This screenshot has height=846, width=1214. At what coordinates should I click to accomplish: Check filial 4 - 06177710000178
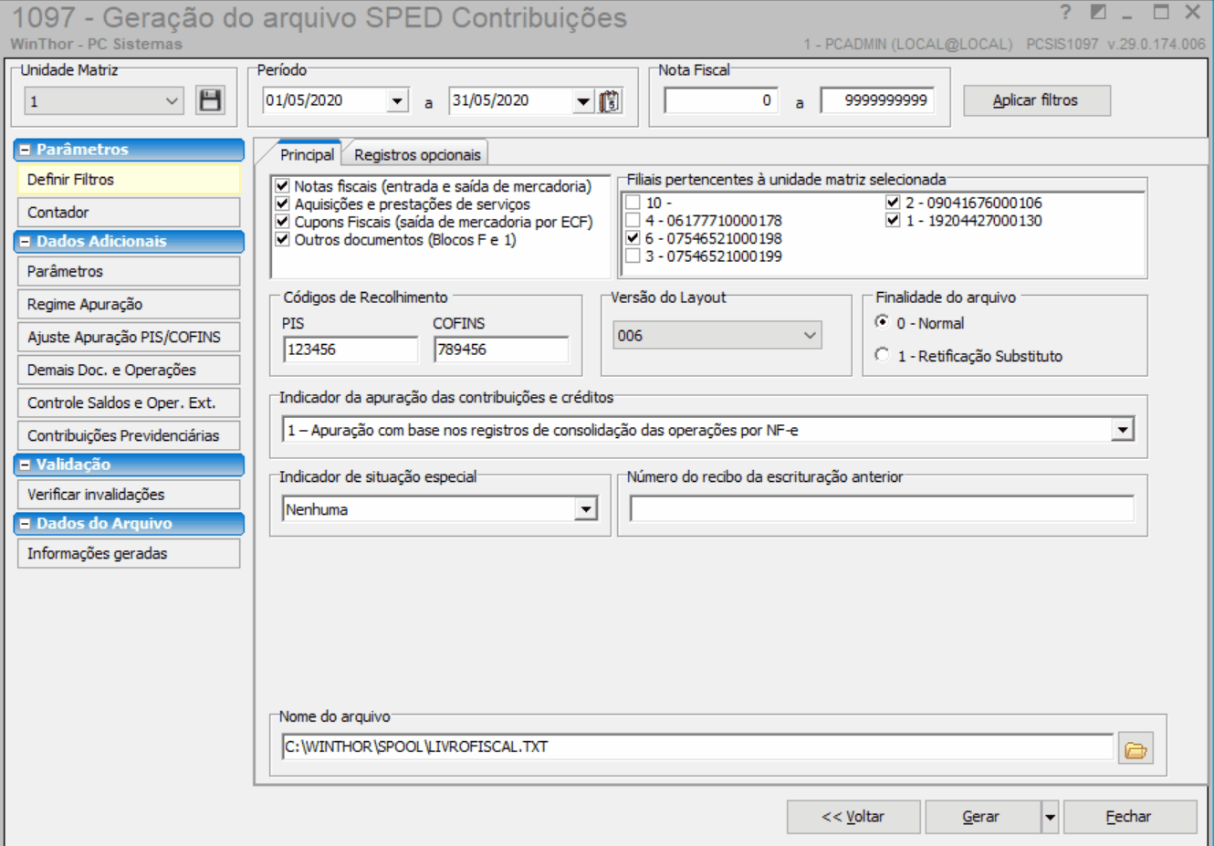633,220
